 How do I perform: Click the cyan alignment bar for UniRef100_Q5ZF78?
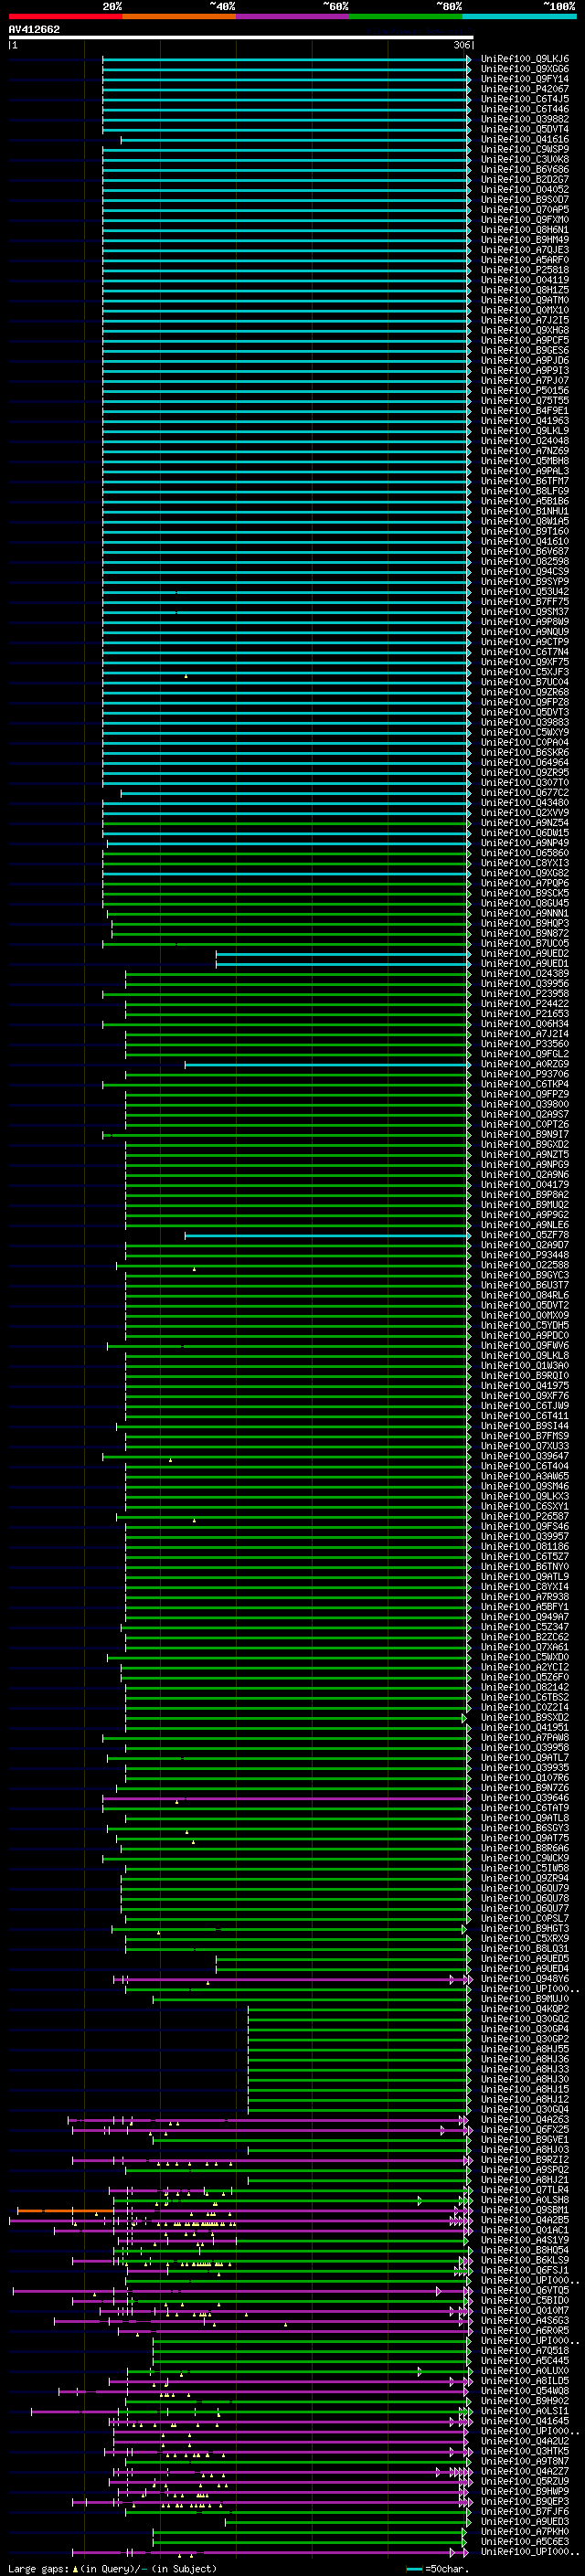tap(327, 1235)
